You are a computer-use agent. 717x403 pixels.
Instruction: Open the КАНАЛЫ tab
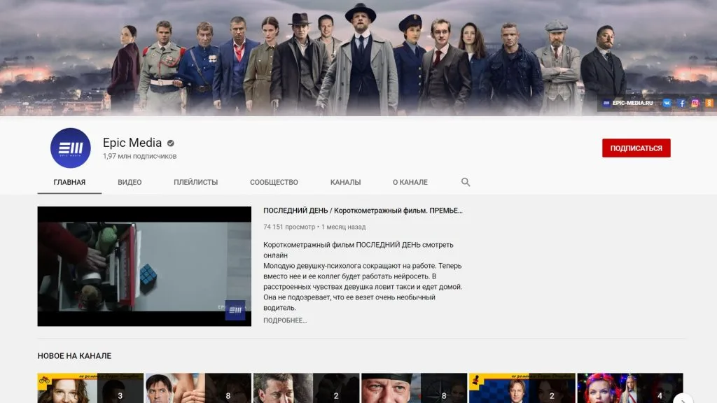pyautogui.click(x=344, y=182)
